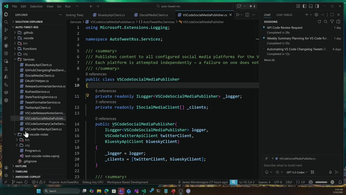Viewport: 346px width, 195px height.
Task: Maximize the chat panel with the fullscreen icon
Action: click(x=332, y=15)
